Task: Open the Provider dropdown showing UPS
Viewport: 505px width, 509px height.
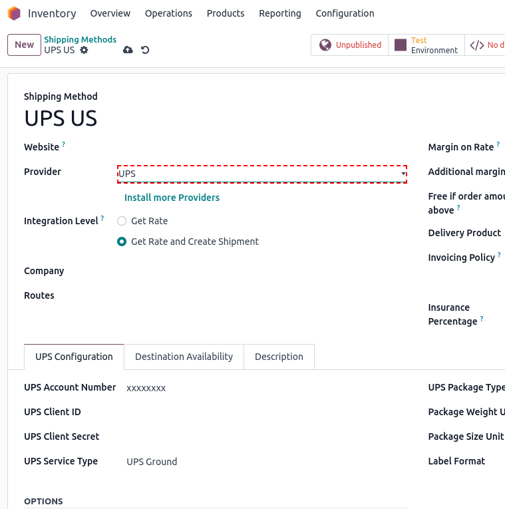Action: [262, 174]
